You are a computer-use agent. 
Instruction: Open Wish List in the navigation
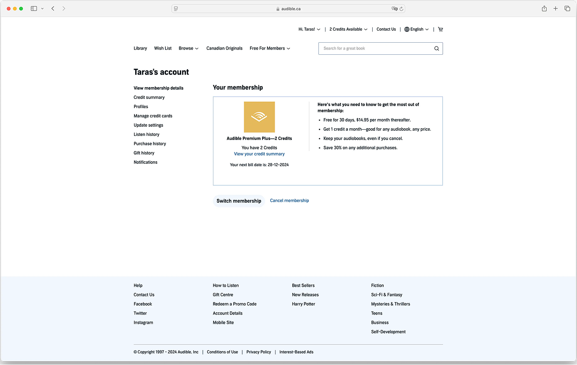click(163, 49)
